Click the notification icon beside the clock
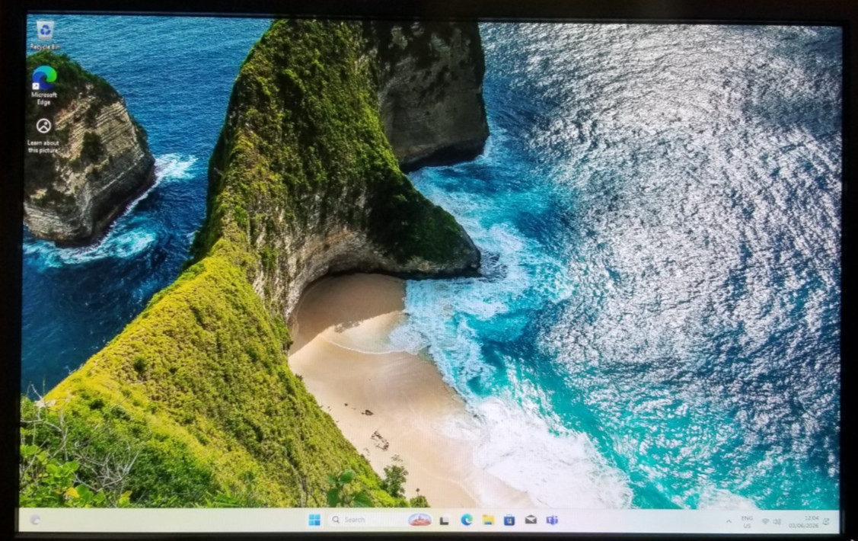 [x=827, y=522]
